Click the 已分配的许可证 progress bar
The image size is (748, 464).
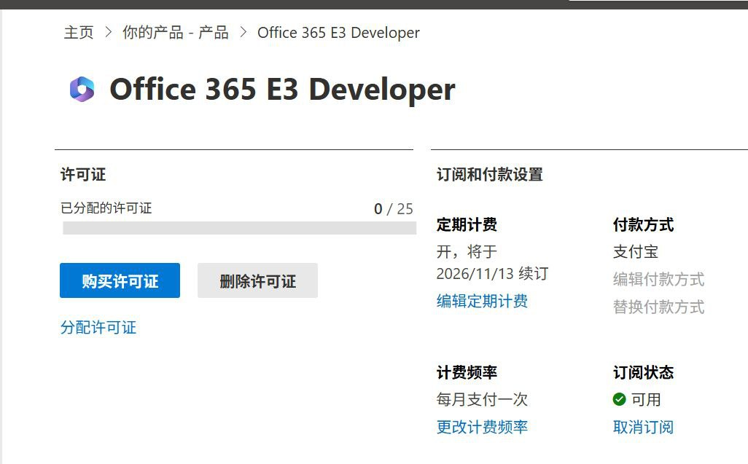pyautogui.click(x=239, y=228)
